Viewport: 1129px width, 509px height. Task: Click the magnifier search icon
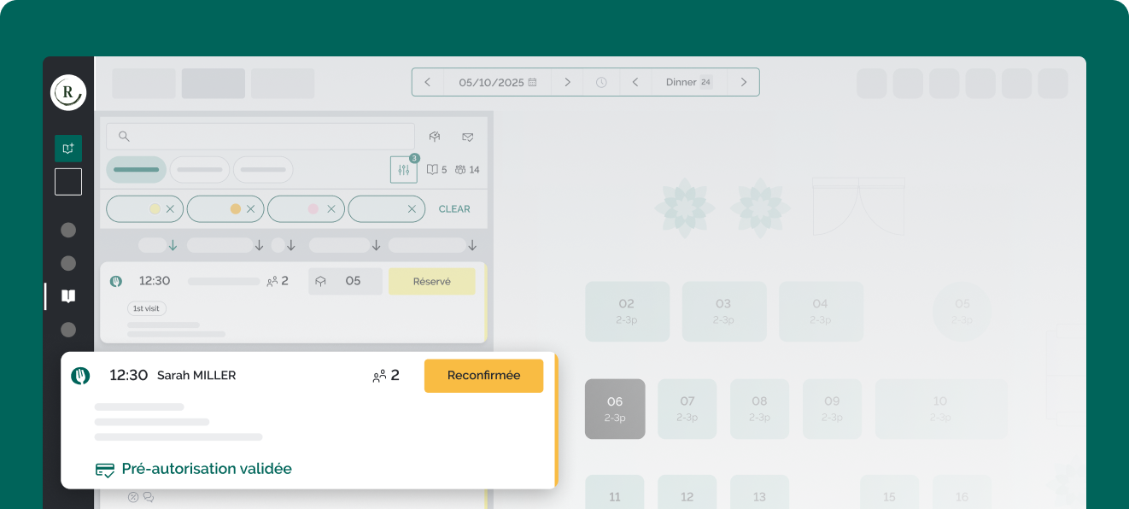coord(124,137)
